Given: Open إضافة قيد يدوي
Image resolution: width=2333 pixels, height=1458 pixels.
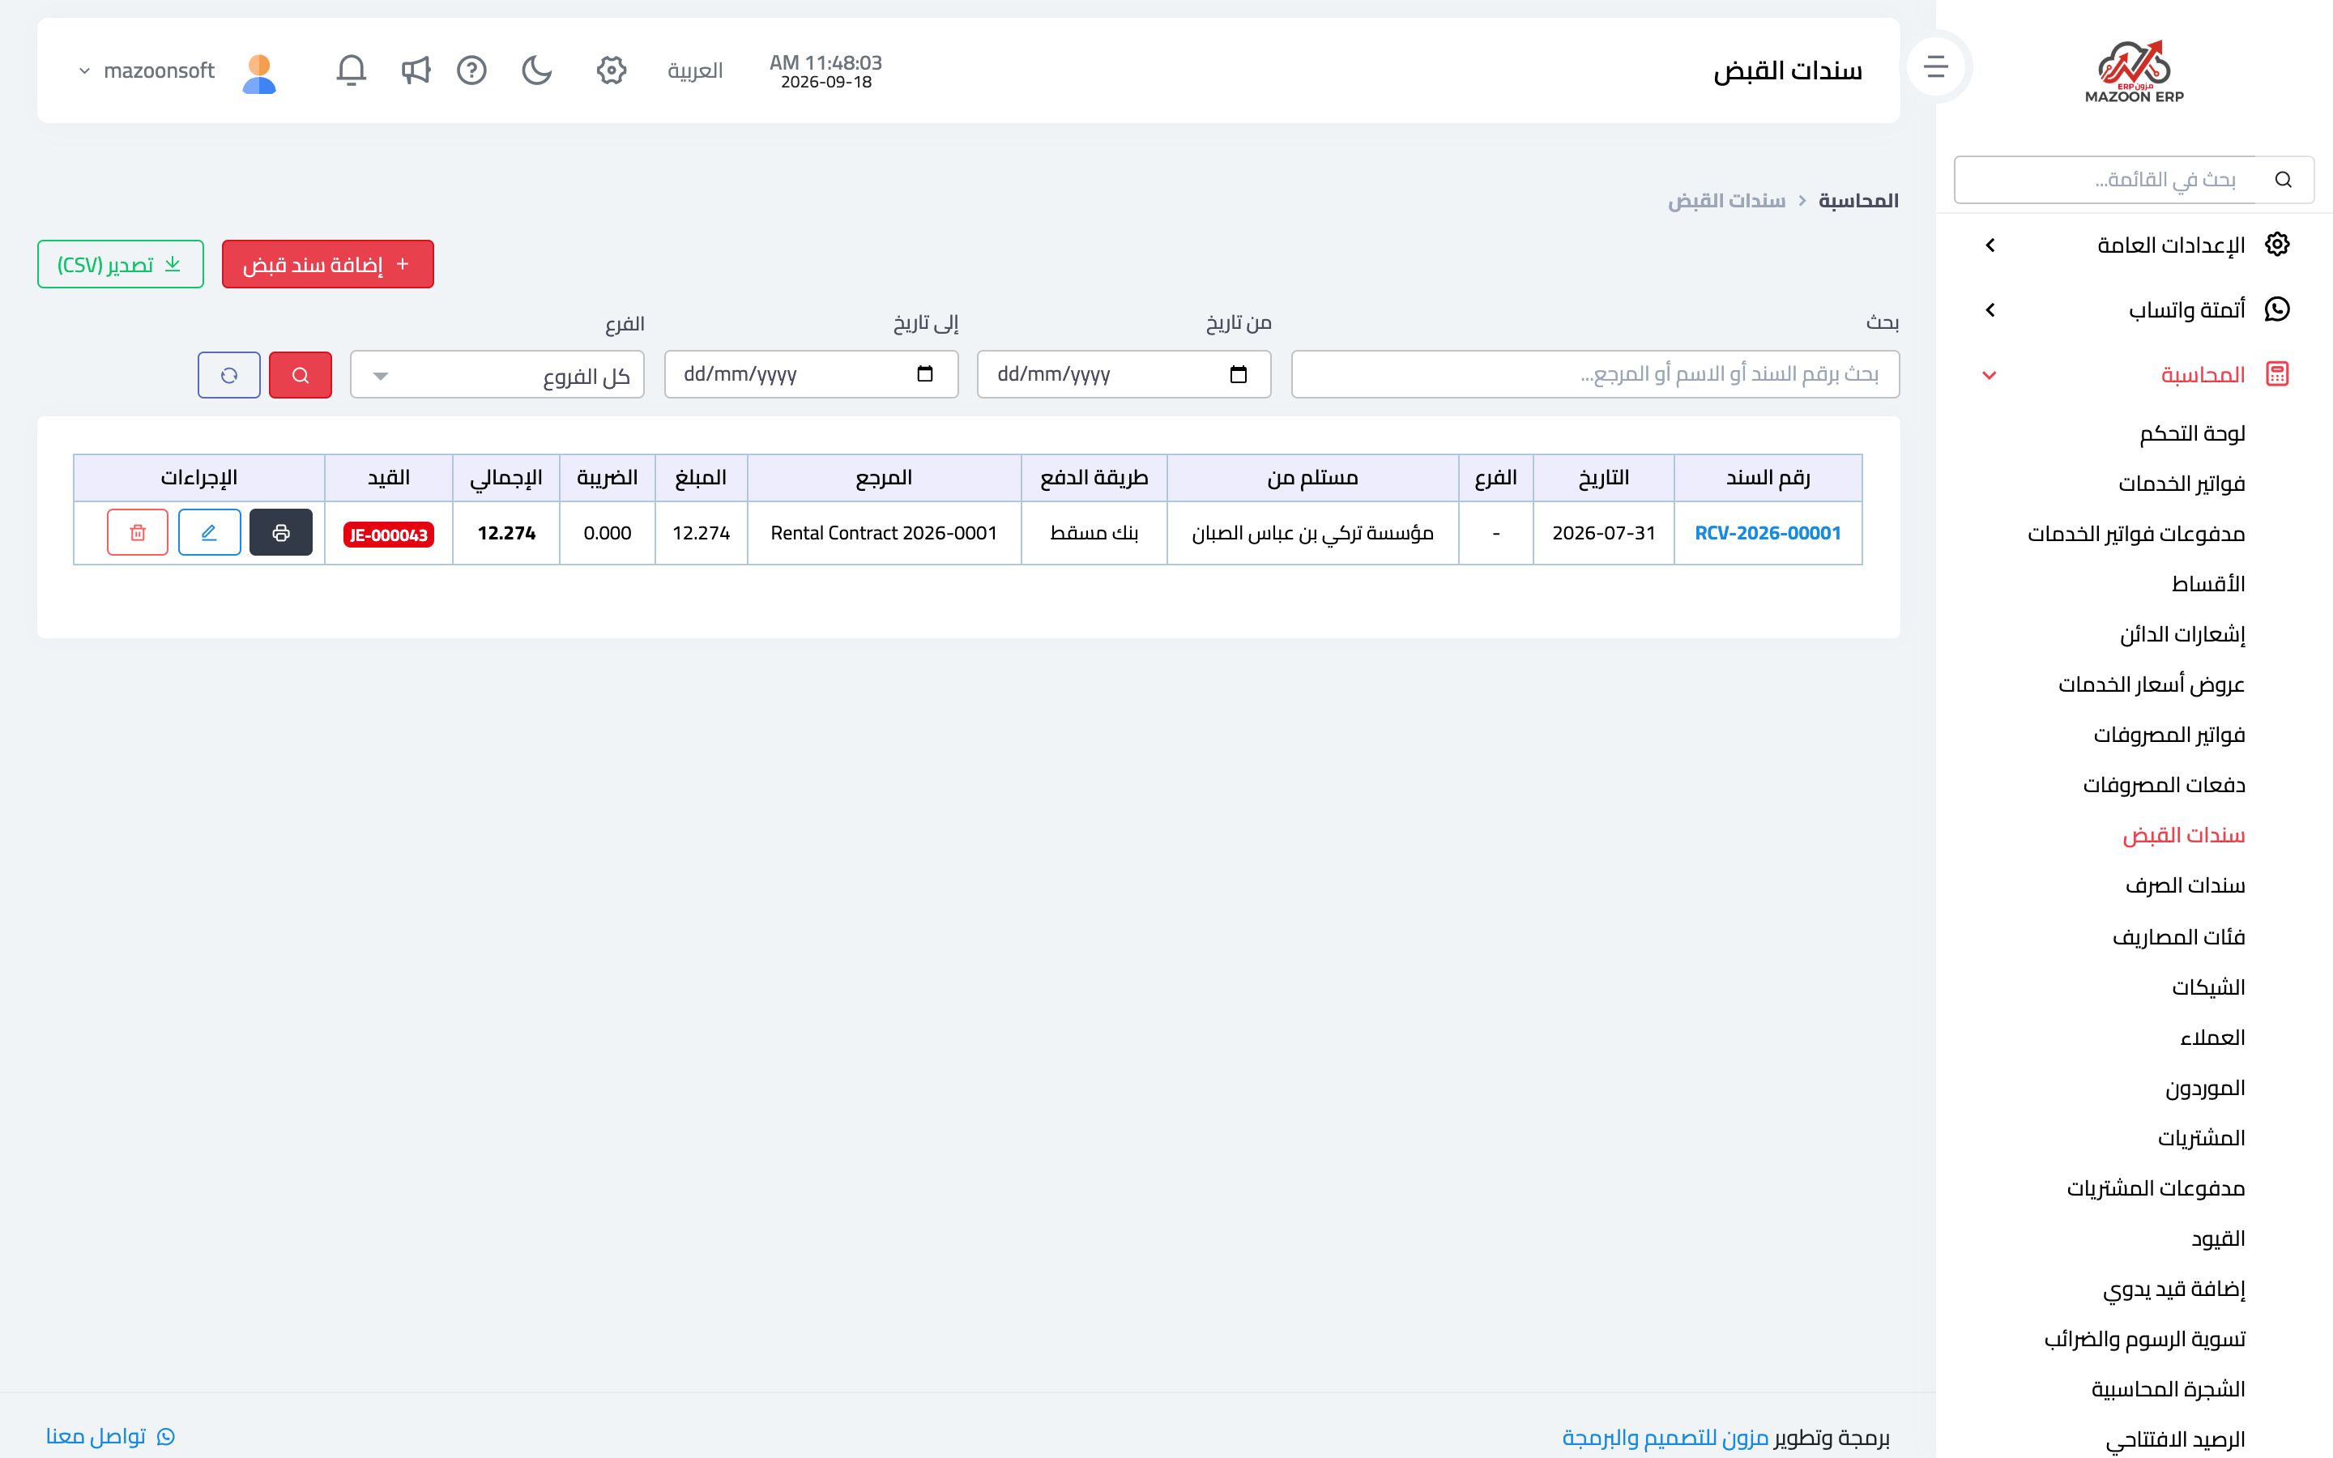Looking at the screenshot, I should [2174, 1288].
